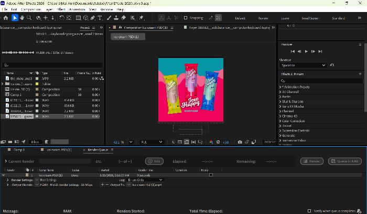The image size is (367, 214).
Task: Click the Output To file name link
Action: [x=147, y=185]
